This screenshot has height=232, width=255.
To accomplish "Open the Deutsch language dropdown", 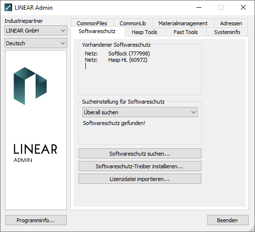I will point(36,43).
